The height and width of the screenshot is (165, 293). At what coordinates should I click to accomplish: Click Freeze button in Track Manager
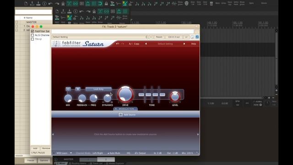pos(31,160)
